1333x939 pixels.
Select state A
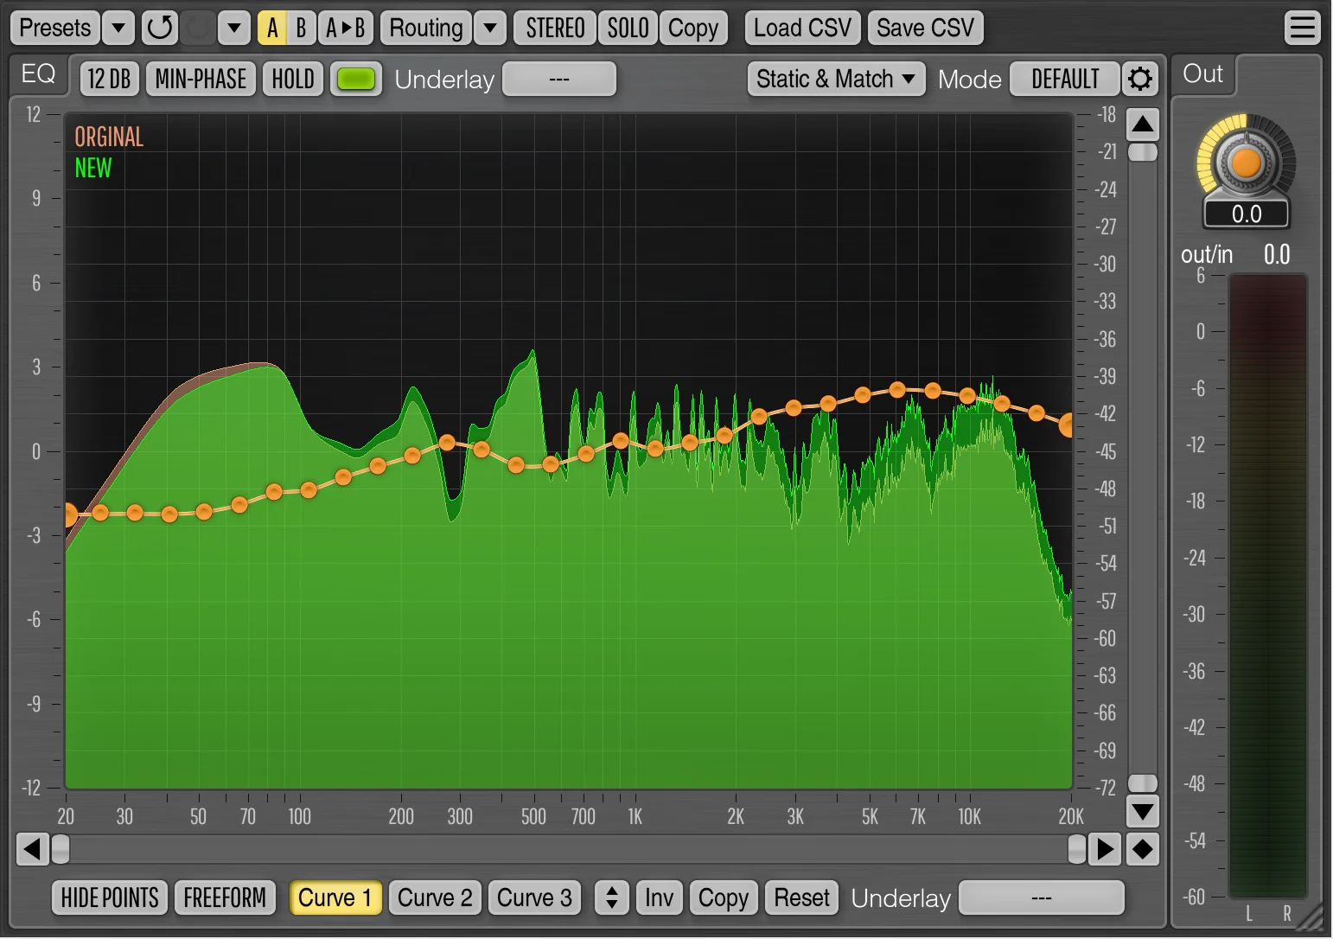click(272, 28)
